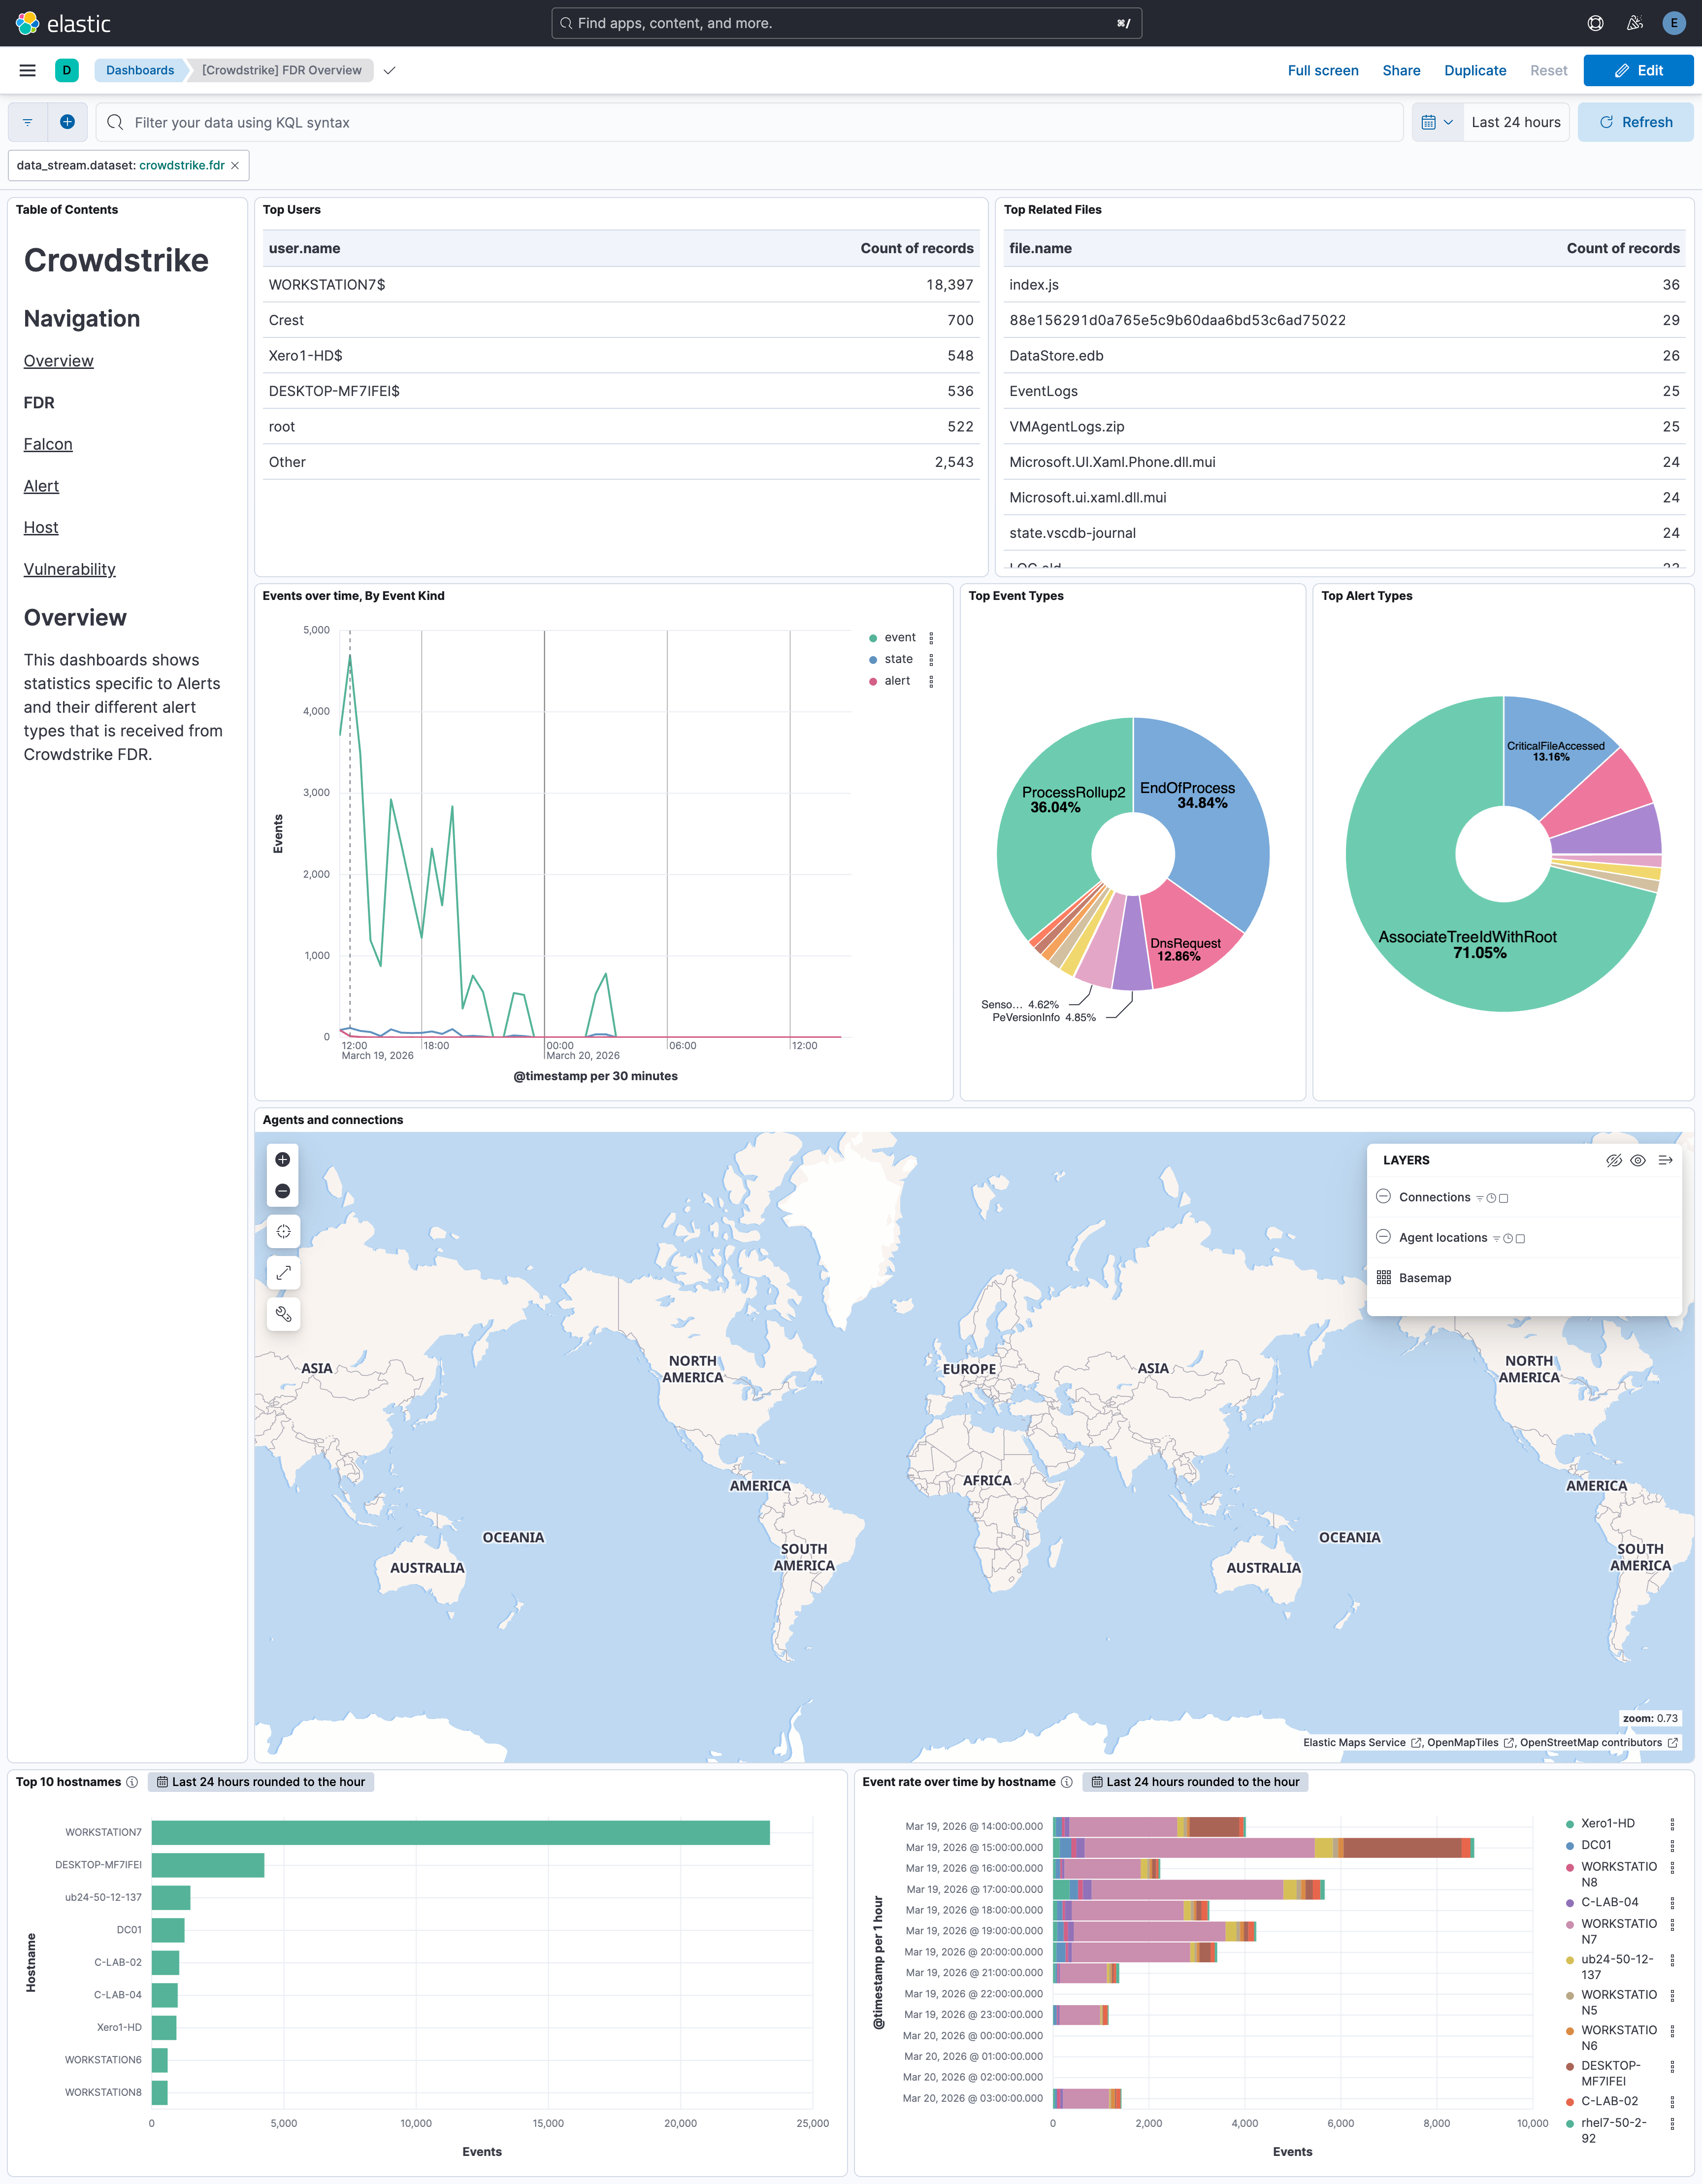Open the main navigation hamburger menu

pos(27,70)
